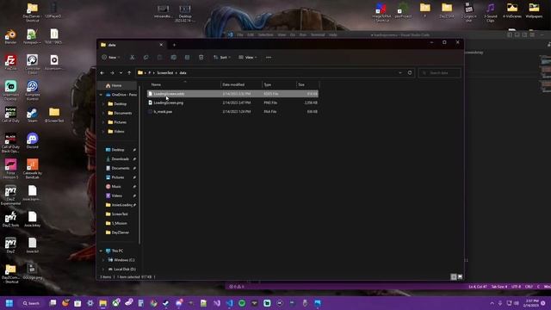Open address bar history dropdown
Viewport: 551px width, 310px height.
coord(399,72)
